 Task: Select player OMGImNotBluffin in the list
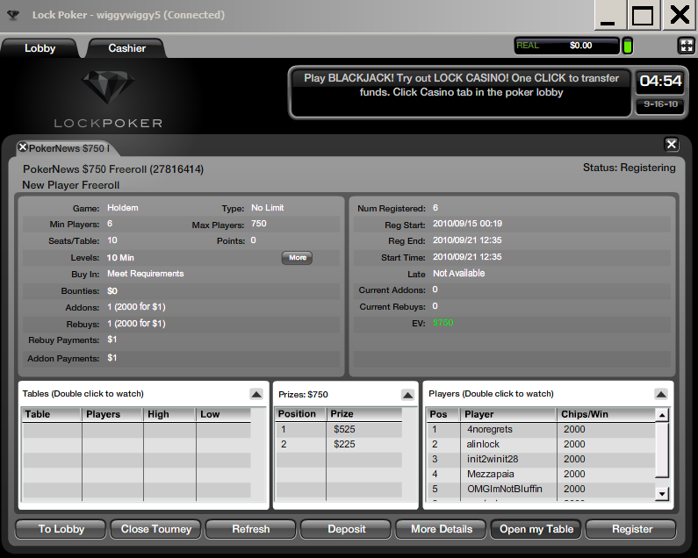tap(541, 489)
